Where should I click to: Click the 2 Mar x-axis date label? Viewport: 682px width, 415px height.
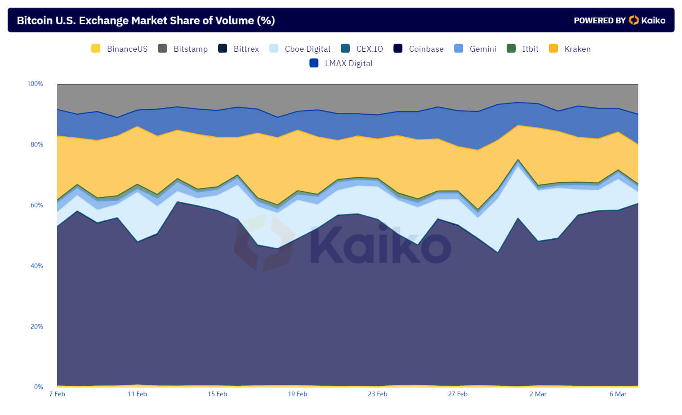point(538,394)
